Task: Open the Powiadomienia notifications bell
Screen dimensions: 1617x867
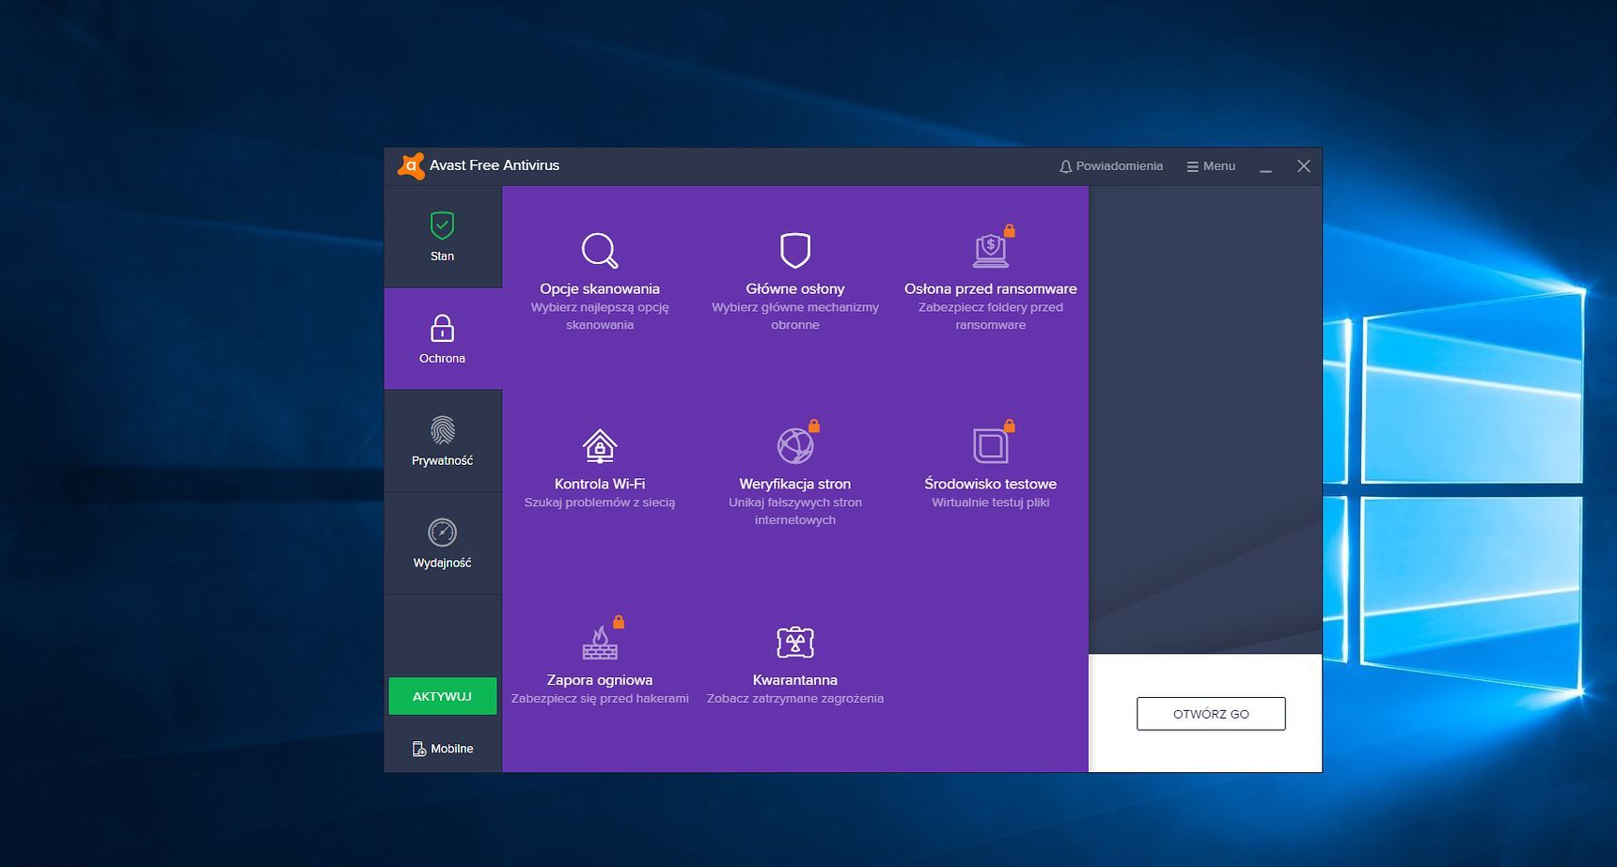Action: click(1112, 165)
